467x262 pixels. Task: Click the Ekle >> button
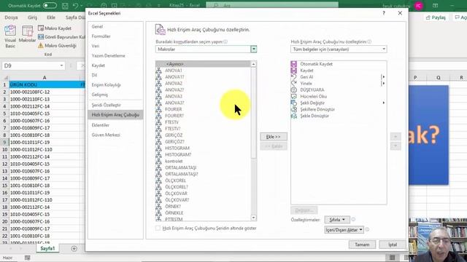tap(274, 137)
